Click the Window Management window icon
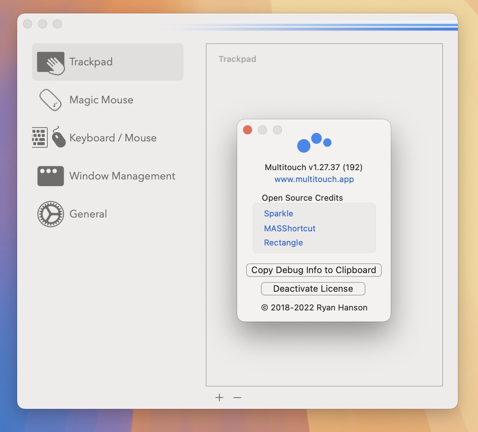The width and height of the screenshot is (478, 432). [x=51, y=176]
